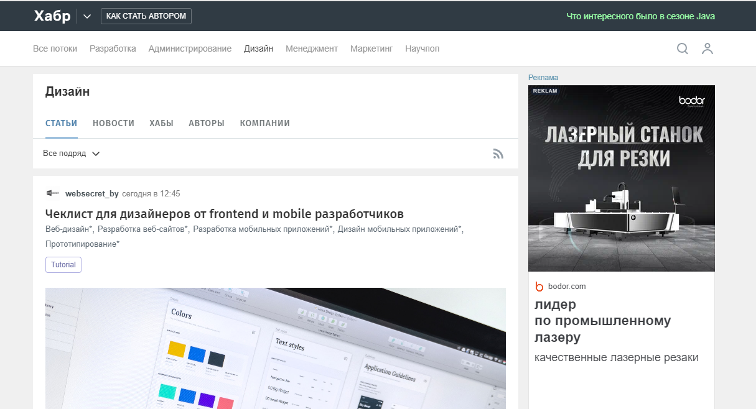This screenshot has width=756, height=409.
Task: Open the Прототипирование hub link
Action: pyautogui.click(x=83, y=244)
